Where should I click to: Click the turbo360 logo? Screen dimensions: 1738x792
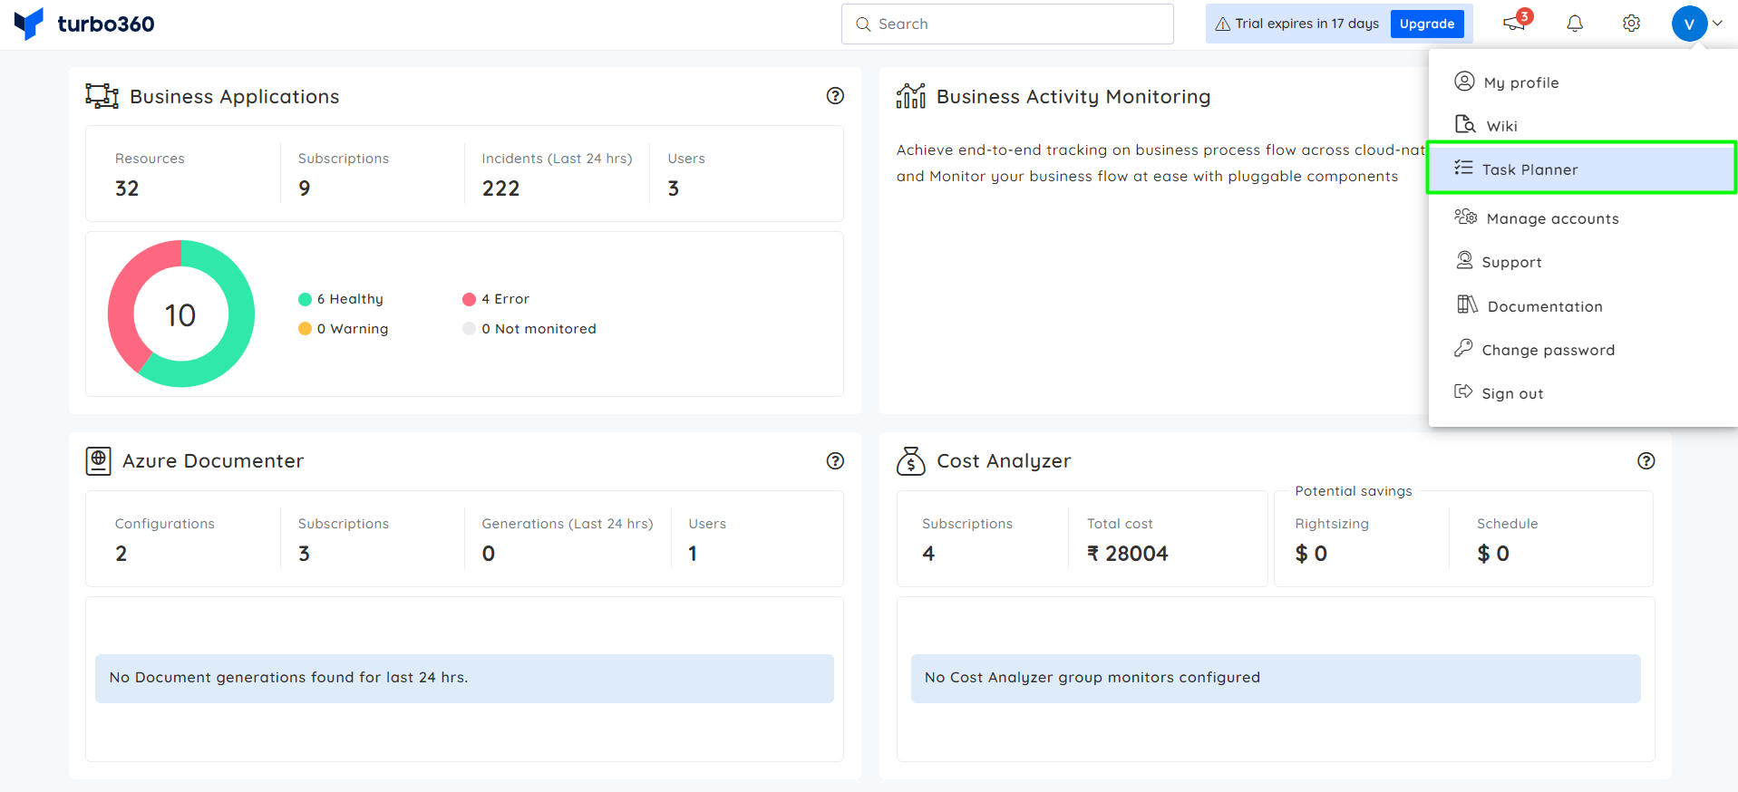click(84, 24)
